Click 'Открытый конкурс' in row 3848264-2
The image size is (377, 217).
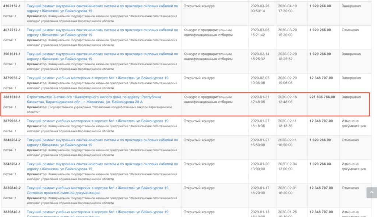coord(199,140)
